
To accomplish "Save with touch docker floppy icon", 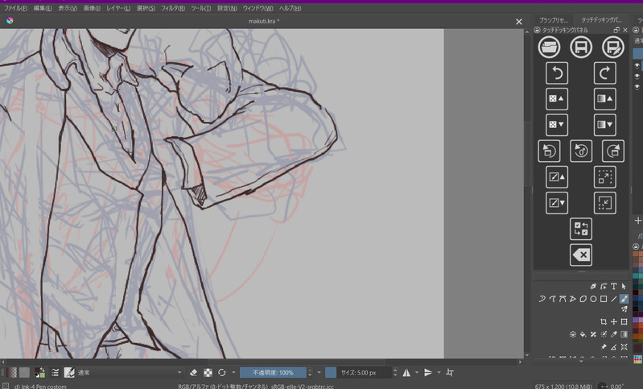I will [x=581, y=48].
